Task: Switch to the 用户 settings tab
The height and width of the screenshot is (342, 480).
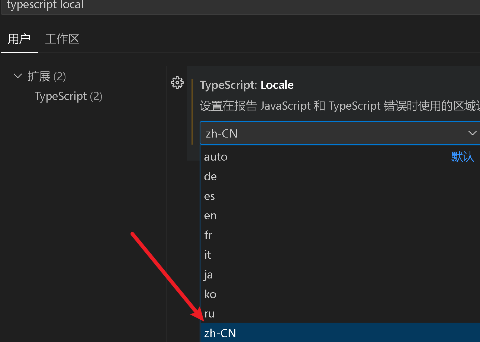Action: point(19,39)
